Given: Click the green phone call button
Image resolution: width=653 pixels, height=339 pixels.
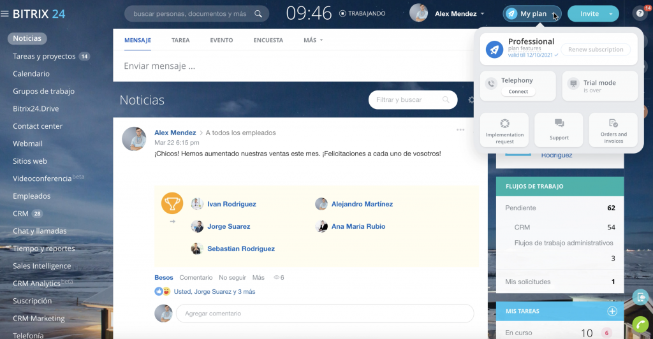Looking at the screenshot, I should coord(641,325).
